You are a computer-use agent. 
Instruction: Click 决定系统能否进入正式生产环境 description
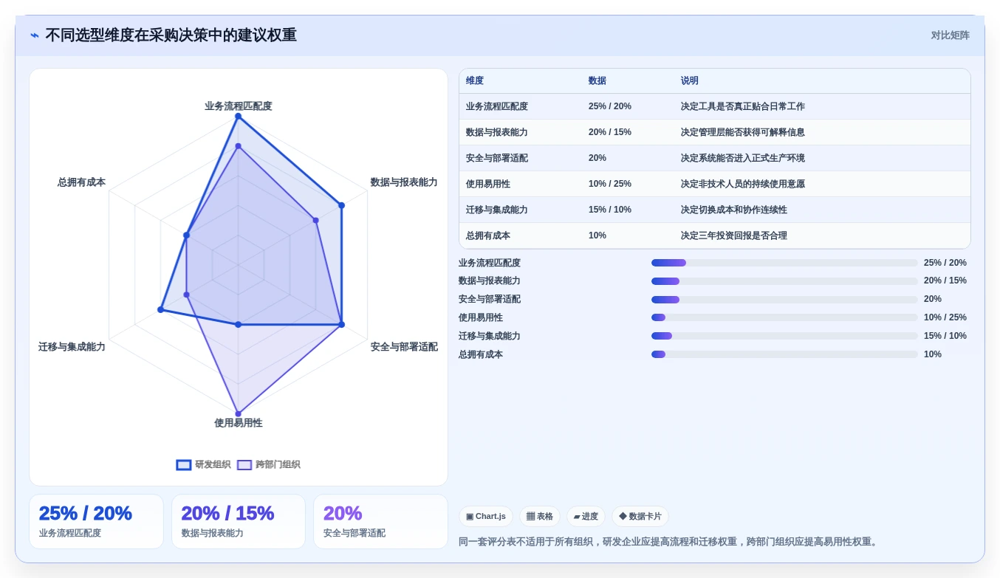(743, 158)
